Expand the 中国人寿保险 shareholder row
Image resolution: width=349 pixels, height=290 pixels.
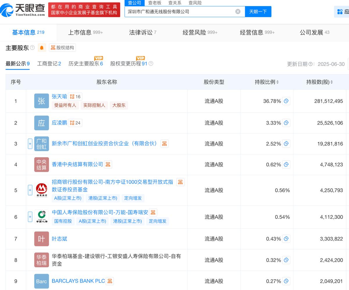click(x=30, y=217)
